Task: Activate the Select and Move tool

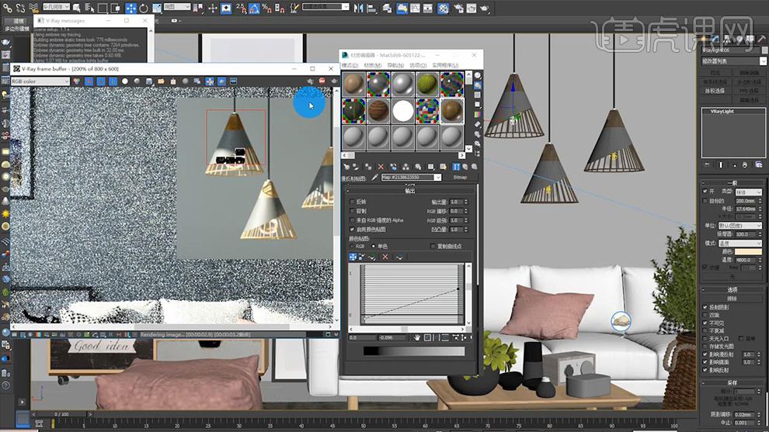Action: point(130,8)
